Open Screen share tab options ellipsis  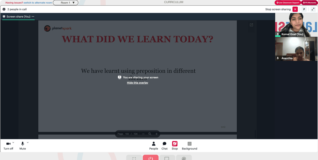(33, 17)
